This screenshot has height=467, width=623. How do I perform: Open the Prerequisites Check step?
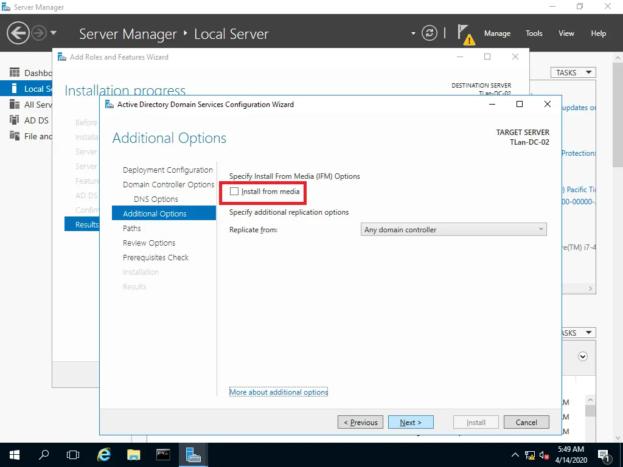pos(155,257)
